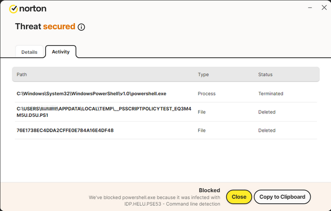The image size is (331, 211).
Task: Select the 76E1738EC4DDA2CFFE0E784A16E4DF48 file entry
Action: (x=65, y=130)
